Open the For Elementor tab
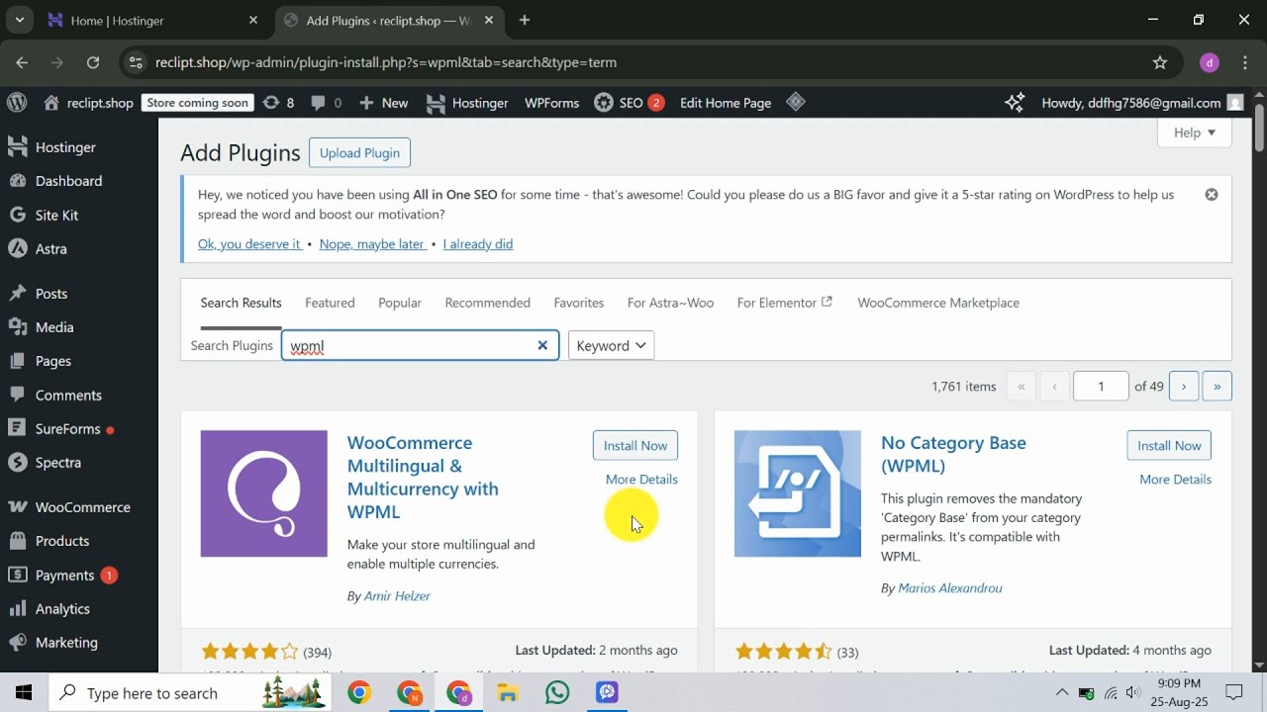This screenshot has height=712, width=1267. pos(785,303)
